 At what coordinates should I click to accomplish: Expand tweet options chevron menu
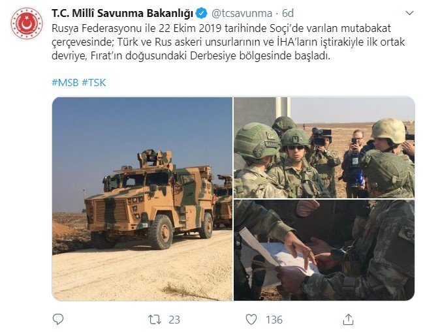409,13
